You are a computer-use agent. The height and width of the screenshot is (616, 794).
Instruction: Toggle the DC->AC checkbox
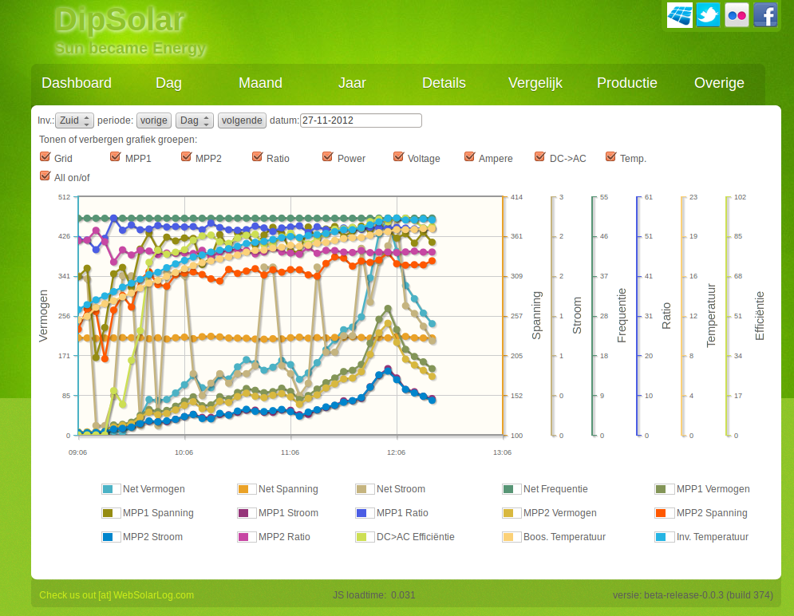point(539,156)
